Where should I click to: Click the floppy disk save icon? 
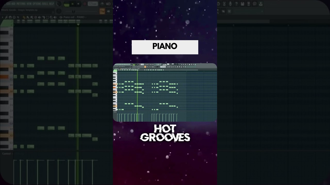coord(243,4)
